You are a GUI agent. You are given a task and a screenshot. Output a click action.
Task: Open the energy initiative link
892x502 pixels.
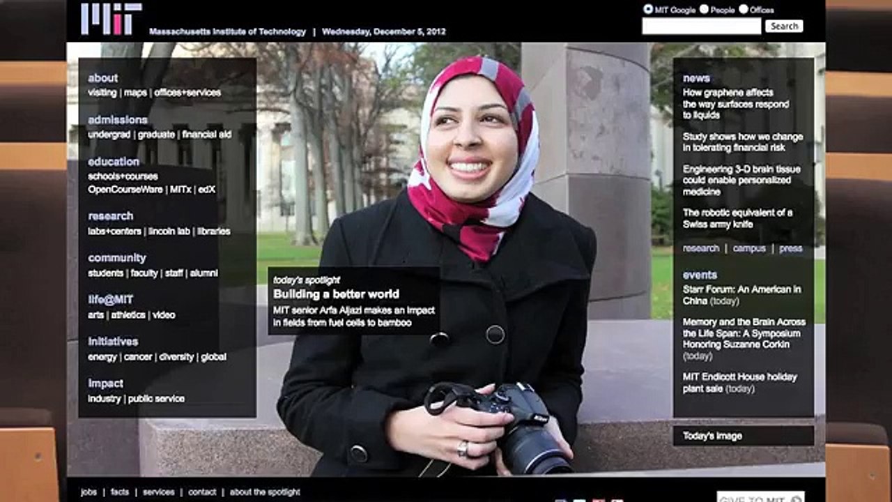click(102, 357)
